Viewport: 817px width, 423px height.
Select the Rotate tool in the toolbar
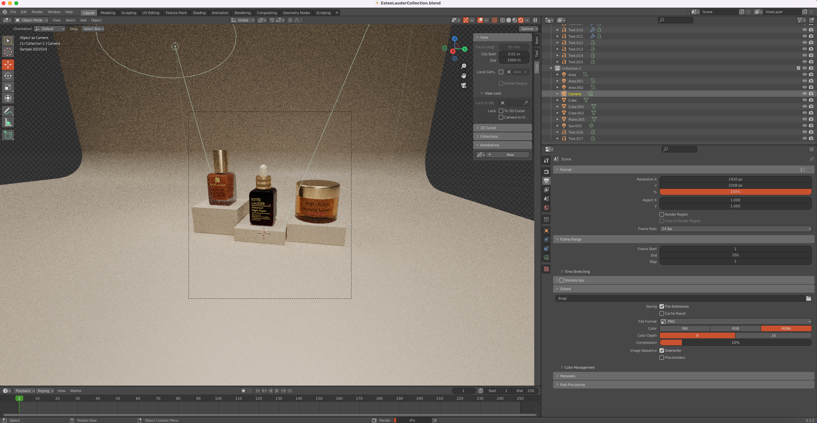point(8,76)
